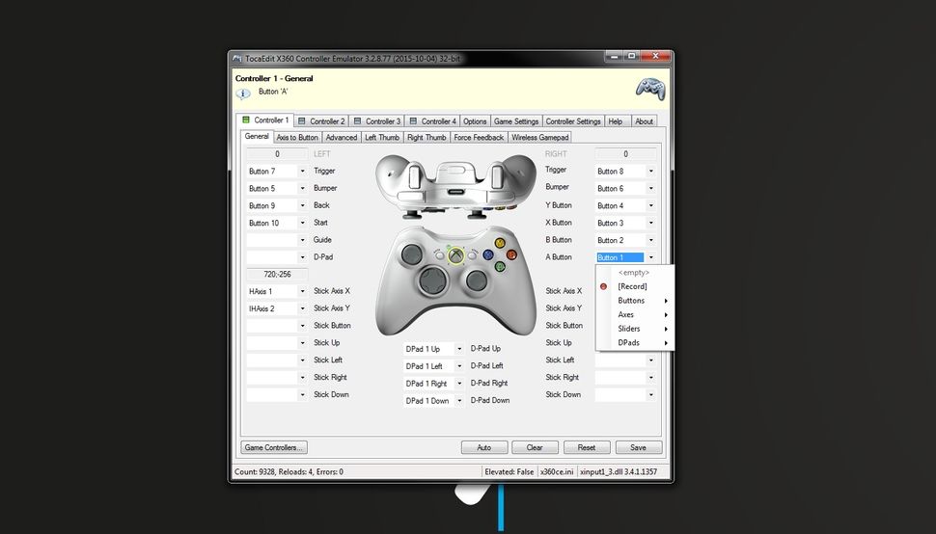Click the gamepad icon in header
The height and width of the screenshot is (534, 936).
pos(650,89)
